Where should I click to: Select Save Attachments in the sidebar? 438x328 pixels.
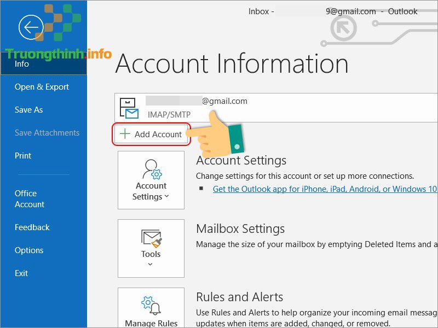pyautogui.click(x=47, y=132)
